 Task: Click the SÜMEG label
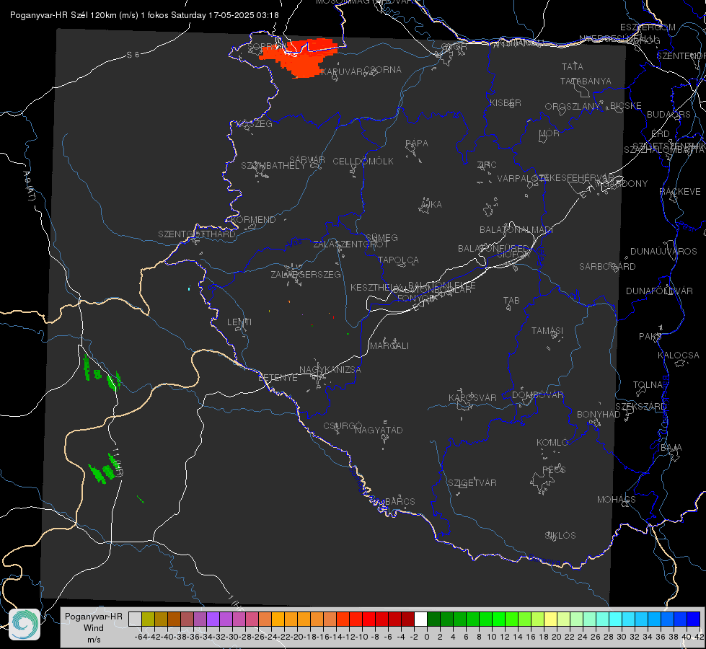tap(381, 237)
